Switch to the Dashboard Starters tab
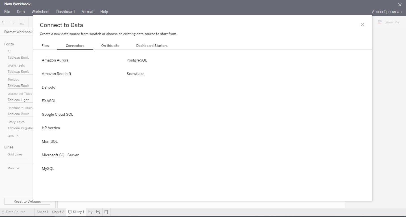 (152, 45)
